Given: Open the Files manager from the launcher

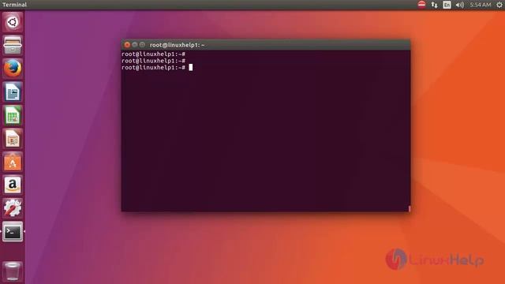Looking at the screenshot, I should [13, 46].
